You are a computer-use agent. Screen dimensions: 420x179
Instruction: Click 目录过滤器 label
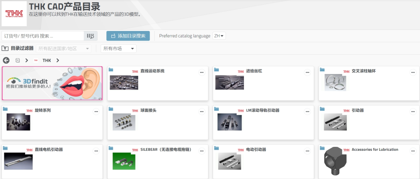(x=22, y=48)
